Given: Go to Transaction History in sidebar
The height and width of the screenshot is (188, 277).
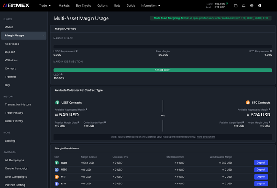Looking at the screenshot, I should (x=18, y=104).
